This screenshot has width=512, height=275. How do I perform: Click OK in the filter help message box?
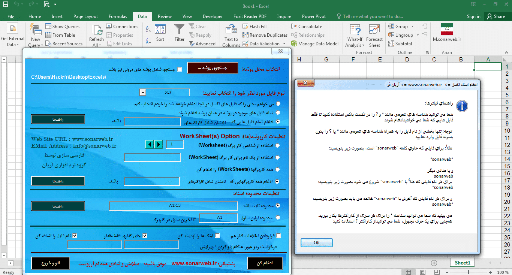pos(317,242)
